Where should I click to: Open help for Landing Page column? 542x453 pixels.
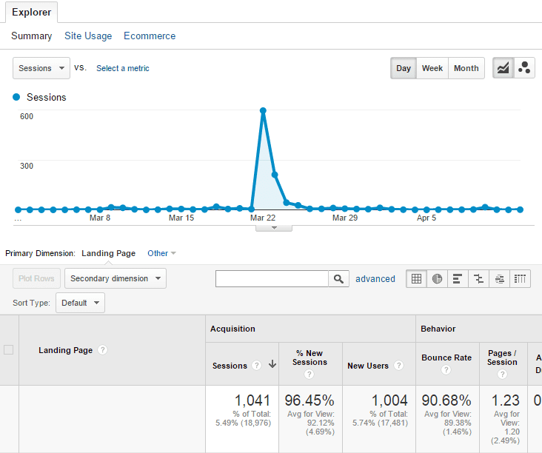pyautogui.click(x=103, y=350)
